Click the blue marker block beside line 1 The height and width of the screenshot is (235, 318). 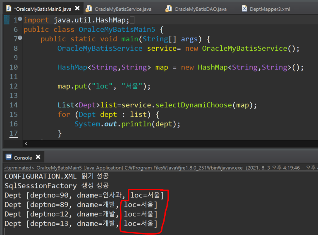tap(7, 20)
